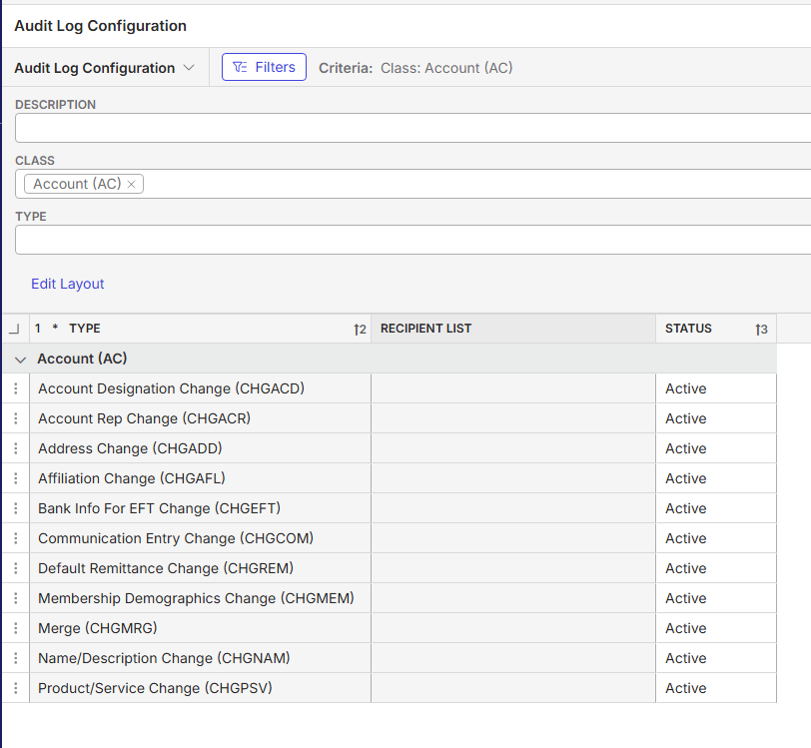
Task: Click recipient list cell for Affiliation Change
Action: click(513, 478)
